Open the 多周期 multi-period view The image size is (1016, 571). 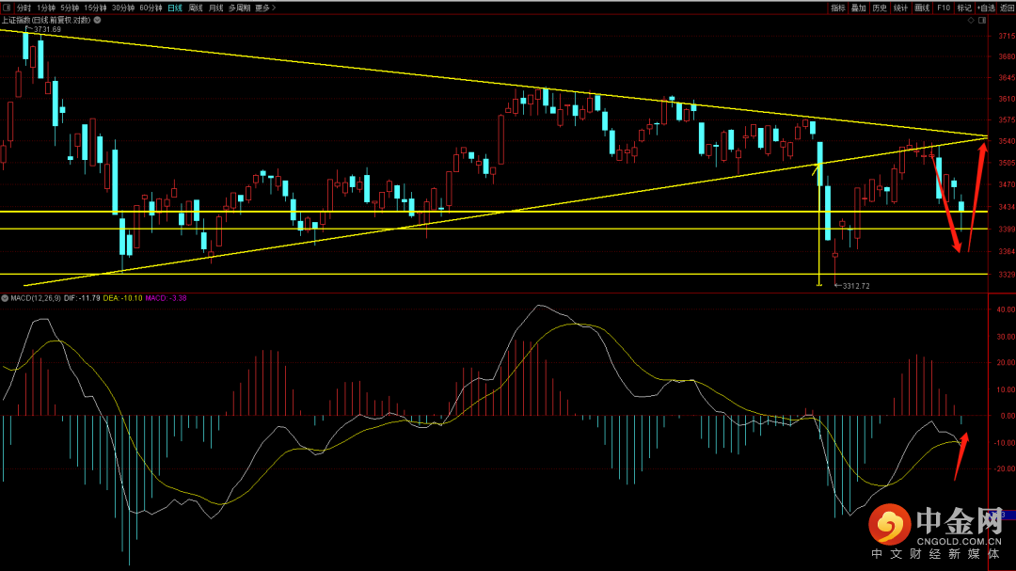239,8
